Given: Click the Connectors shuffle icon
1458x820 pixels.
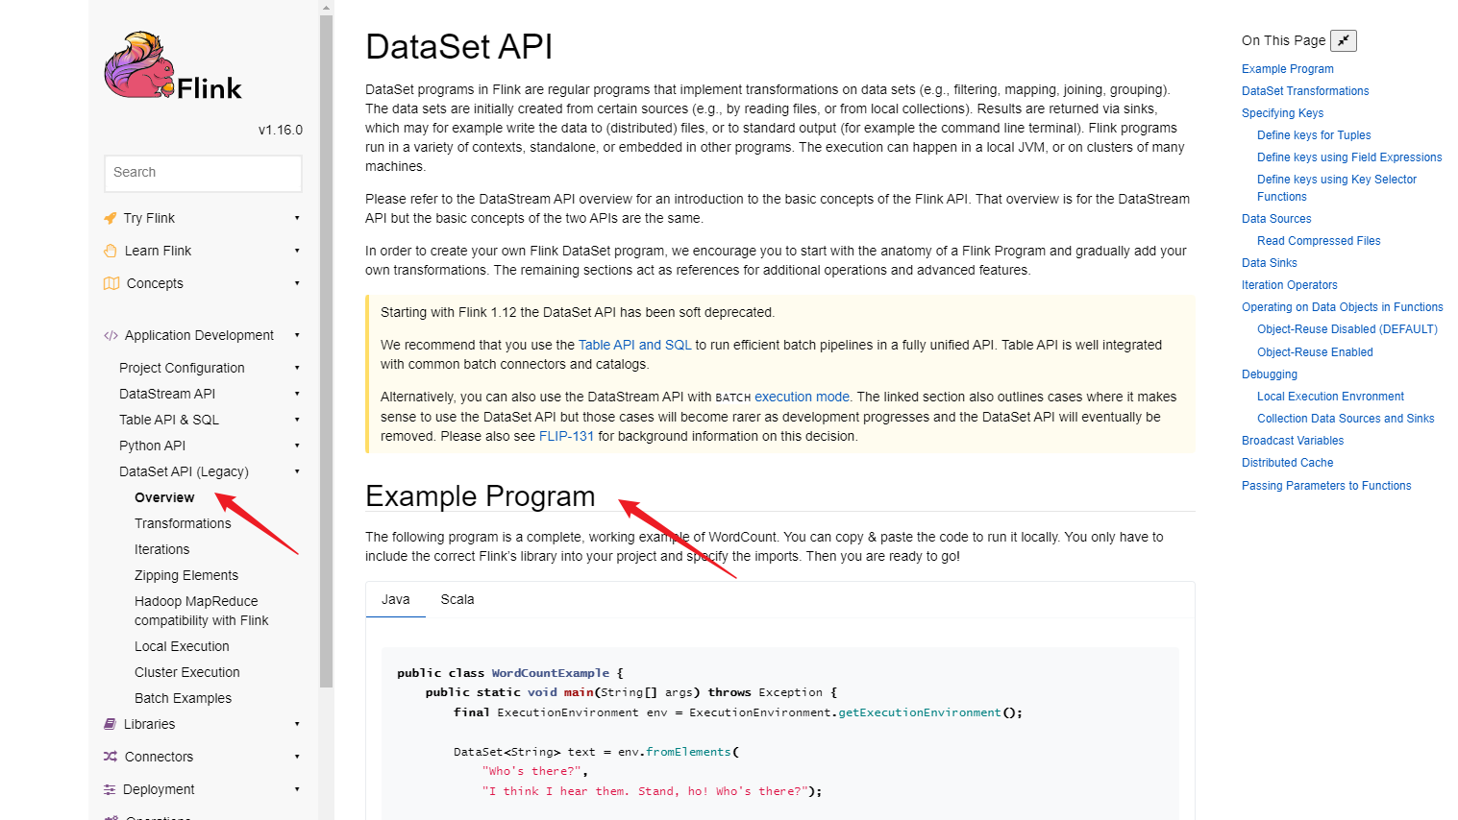Looking at the screenshot, I should 111,757.
